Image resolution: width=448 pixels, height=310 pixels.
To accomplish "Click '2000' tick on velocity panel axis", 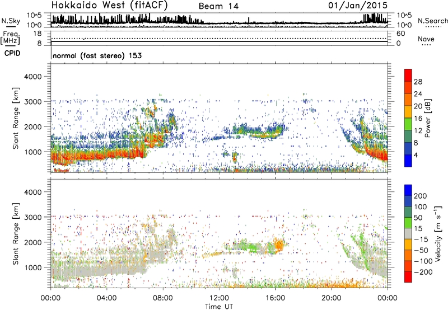I will [33, 242].
